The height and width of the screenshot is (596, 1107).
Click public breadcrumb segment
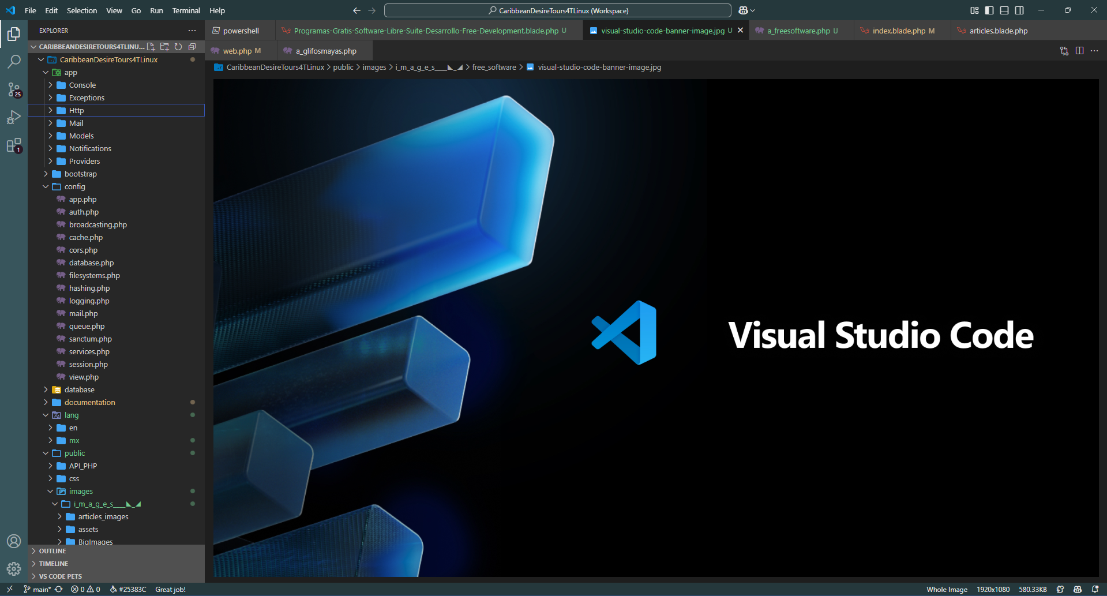343,68
